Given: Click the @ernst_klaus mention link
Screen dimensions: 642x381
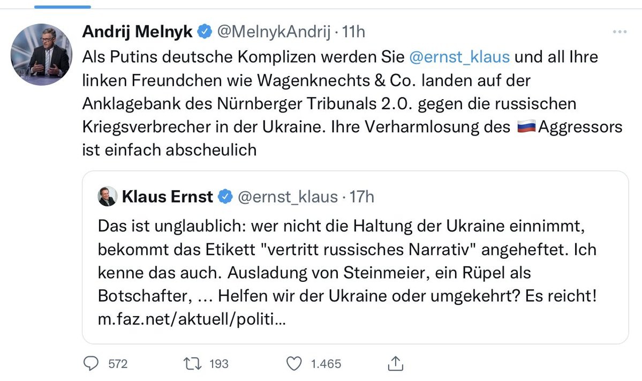Looking at the screenshot, I should [x=459, y=57].
